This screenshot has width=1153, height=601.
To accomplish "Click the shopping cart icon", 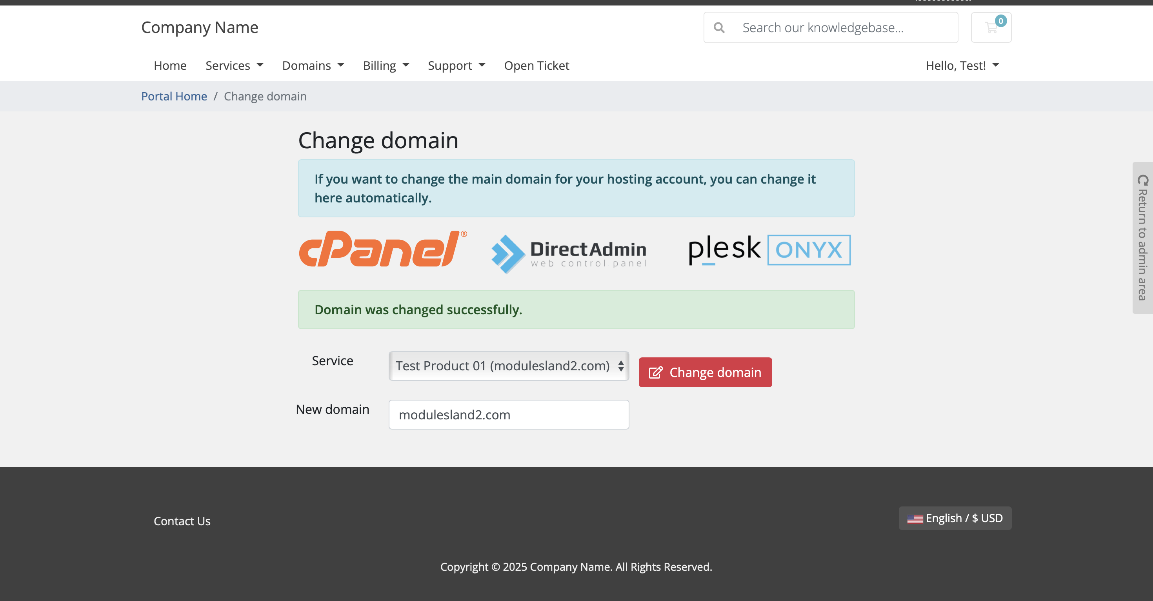I will [x=991, y=28].
